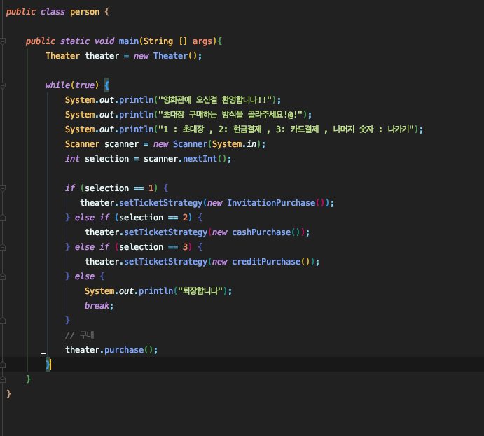The height and width of the screenshot is (436, 484).
Task: Click the number 2 in else if condition
Action: click(185, 218)
